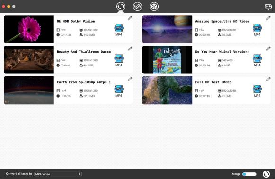
Task: Click the 640x480 resolution value
Action: click(x=227, y=60)
